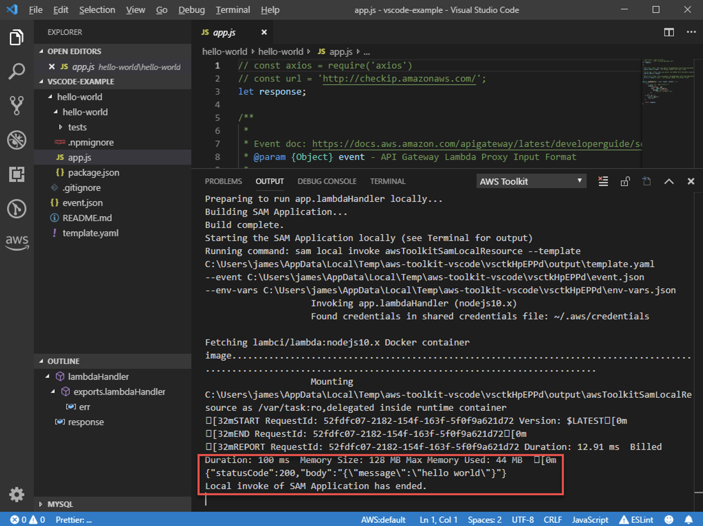Open template.yaml in the explorer
Screen dimensions: 703x526
tap(90, 233)
